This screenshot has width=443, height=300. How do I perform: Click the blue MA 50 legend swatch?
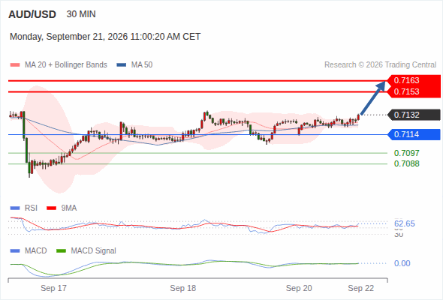[x=122, y=65]
